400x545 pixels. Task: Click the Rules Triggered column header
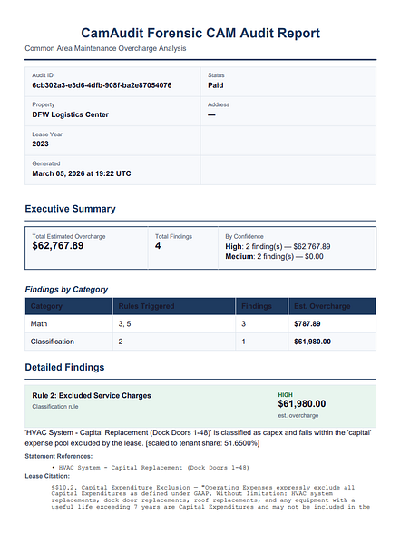click(147, 306)
